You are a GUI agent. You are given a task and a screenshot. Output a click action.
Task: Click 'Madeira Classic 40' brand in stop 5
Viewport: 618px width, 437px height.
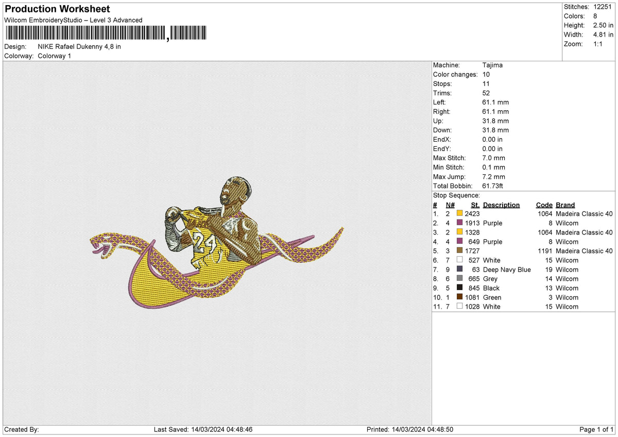point(584,251)
